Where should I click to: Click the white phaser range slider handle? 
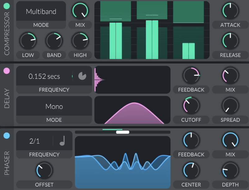point(123,132)
